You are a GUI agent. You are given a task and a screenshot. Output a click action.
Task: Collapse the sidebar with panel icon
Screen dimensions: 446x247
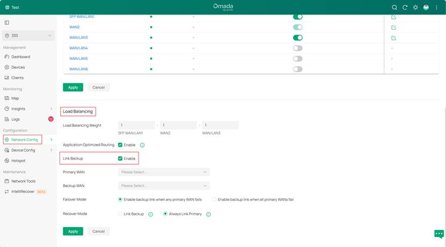(x=7, y=23)
